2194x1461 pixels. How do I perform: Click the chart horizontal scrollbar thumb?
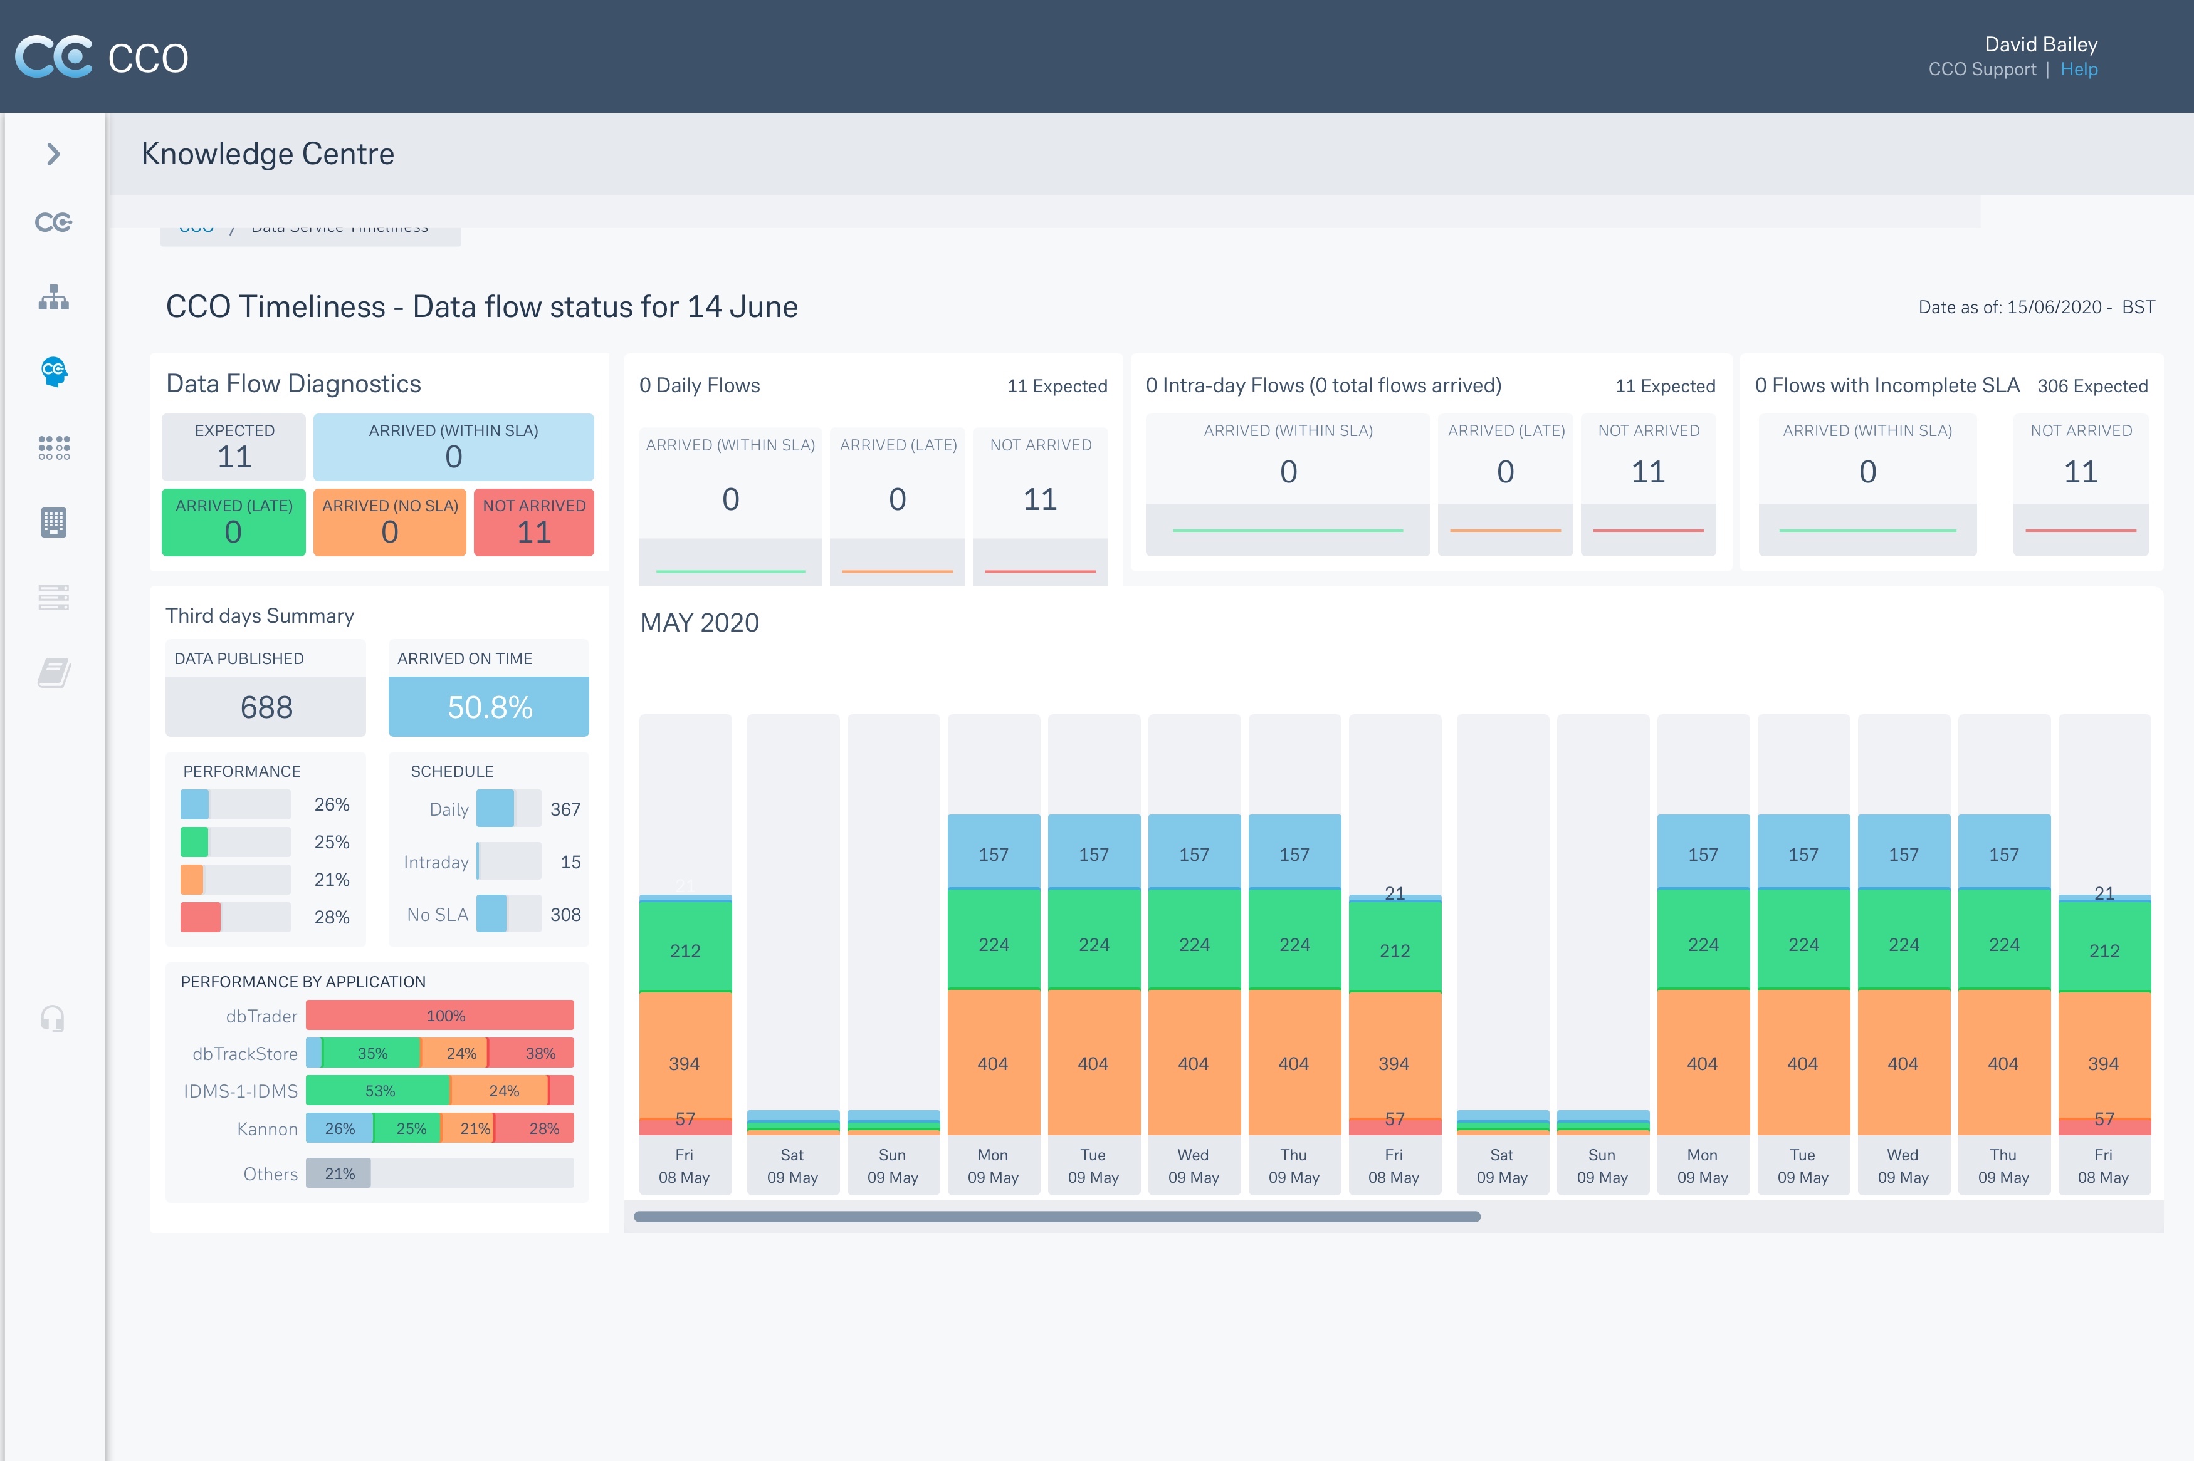click(x=1056, y=1216)
